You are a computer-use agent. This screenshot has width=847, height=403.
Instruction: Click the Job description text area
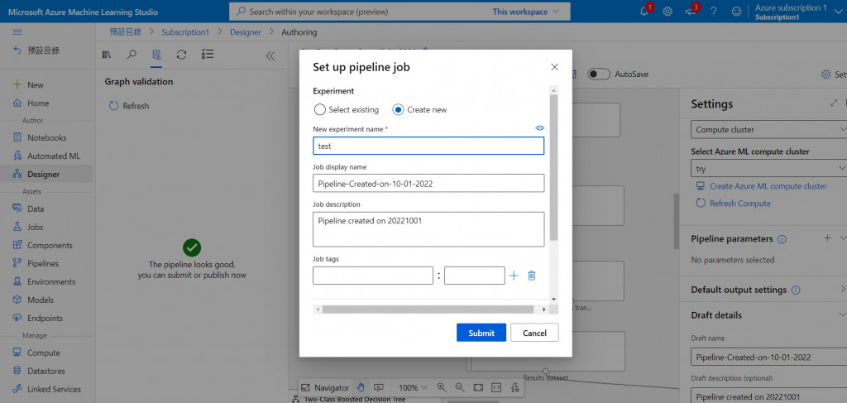(428, 229)
